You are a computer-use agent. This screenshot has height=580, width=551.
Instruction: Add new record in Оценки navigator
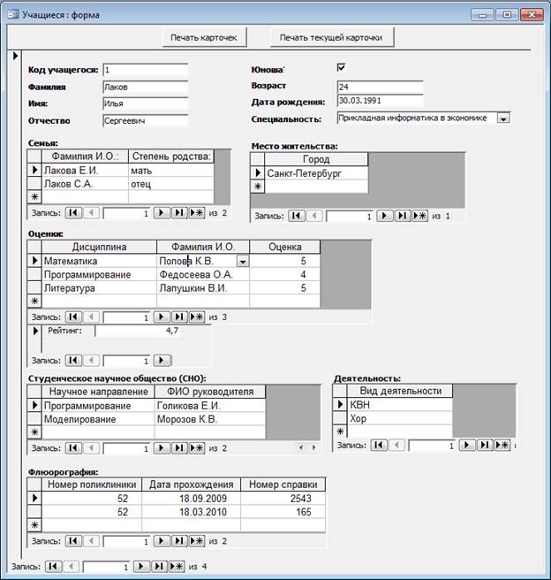pyautogui.click(x=197, y=317)
